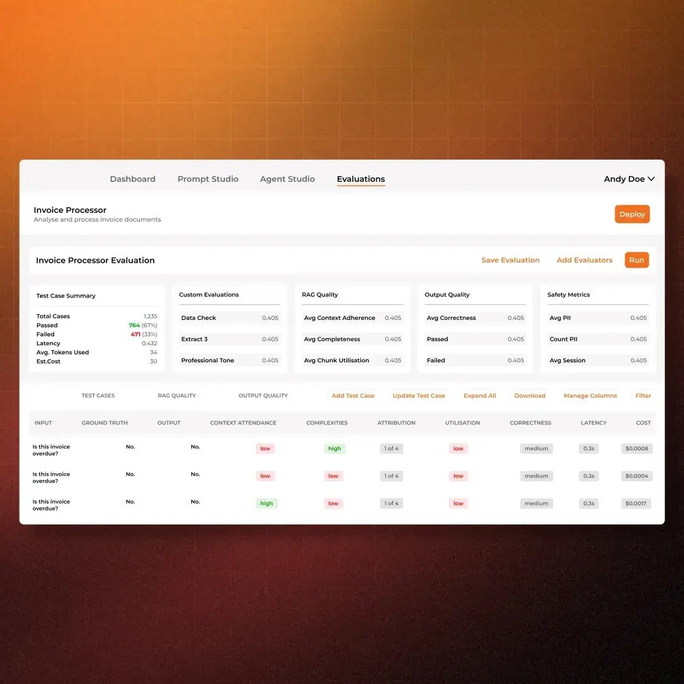Click the LATENCY column header

click(593, 423)
